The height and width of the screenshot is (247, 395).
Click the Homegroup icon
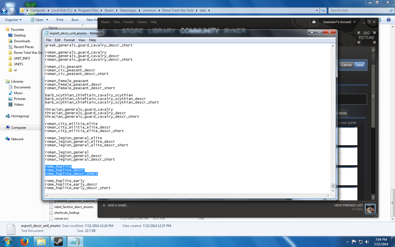(x=8, y=116)
